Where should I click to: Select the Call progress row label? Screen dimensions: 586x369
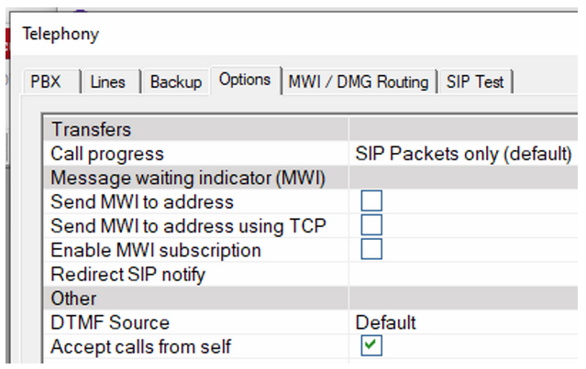coord(106,153)
